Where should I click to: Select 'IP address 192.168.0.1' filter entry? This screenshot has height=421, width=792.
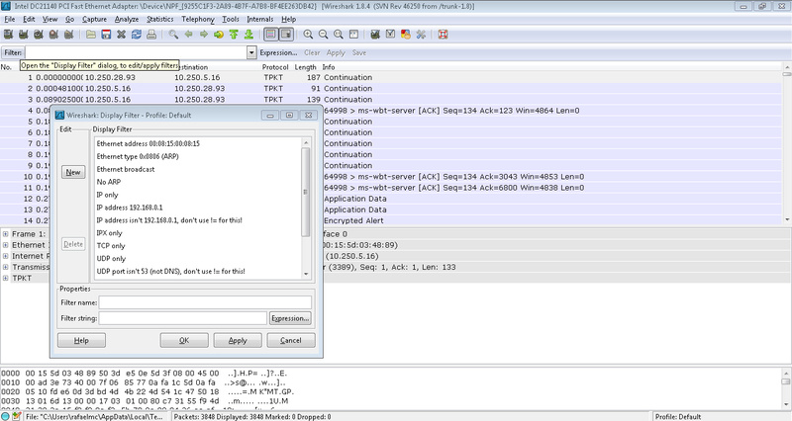[x=130, y=208]
